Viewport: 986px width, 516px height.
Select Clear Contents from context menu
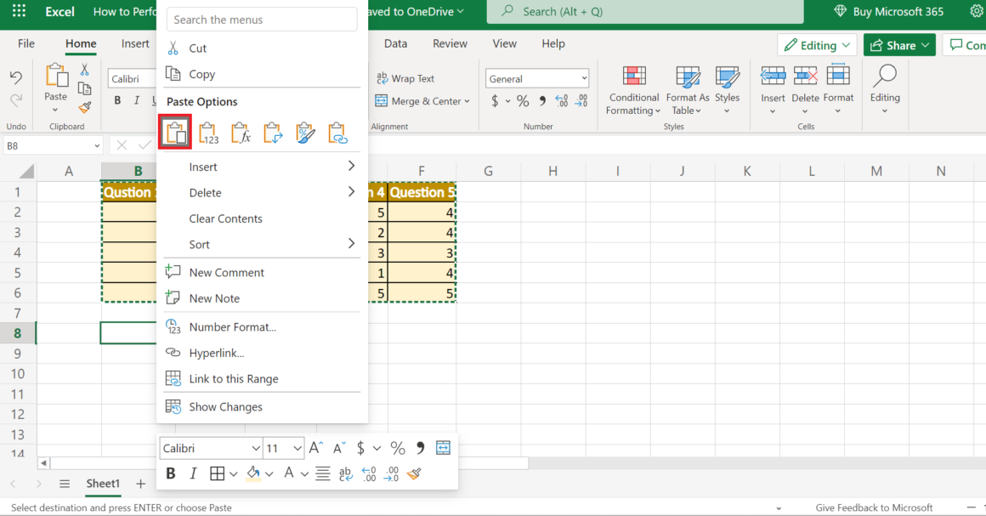[225, 218]
